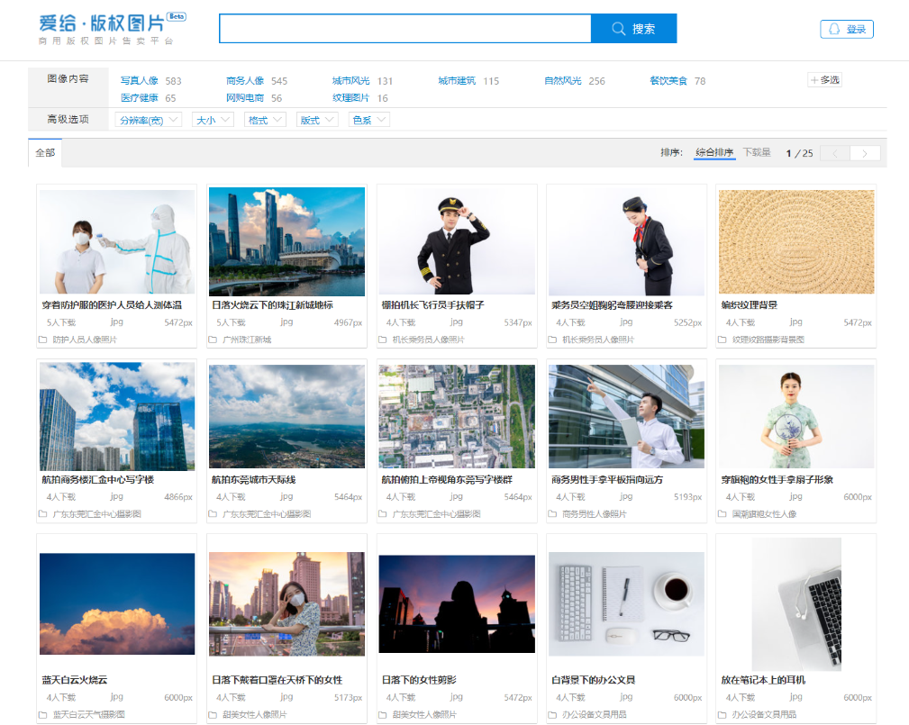The height and width of the screenshot is (725, 909).
Task: Open the 蓝天白云火烧云 thumbnail
Action: coord(117,604)
